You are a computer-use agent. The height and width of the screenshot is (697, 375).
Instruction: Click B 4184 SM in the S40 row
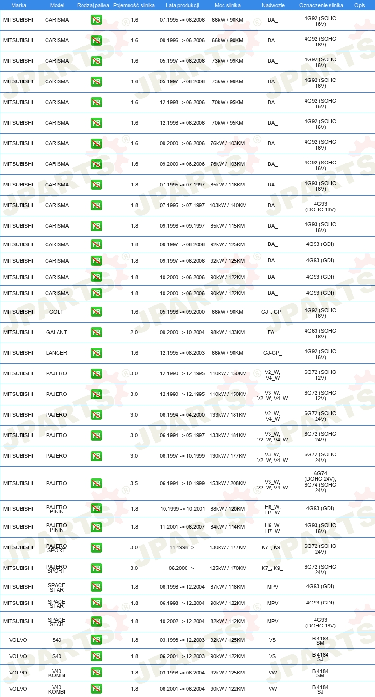[x=320, y=640]
